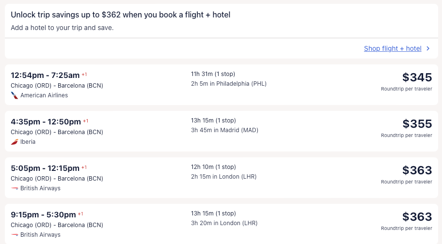
Task: Click the $355 roundtrip price
Action: tap(417, 124)
